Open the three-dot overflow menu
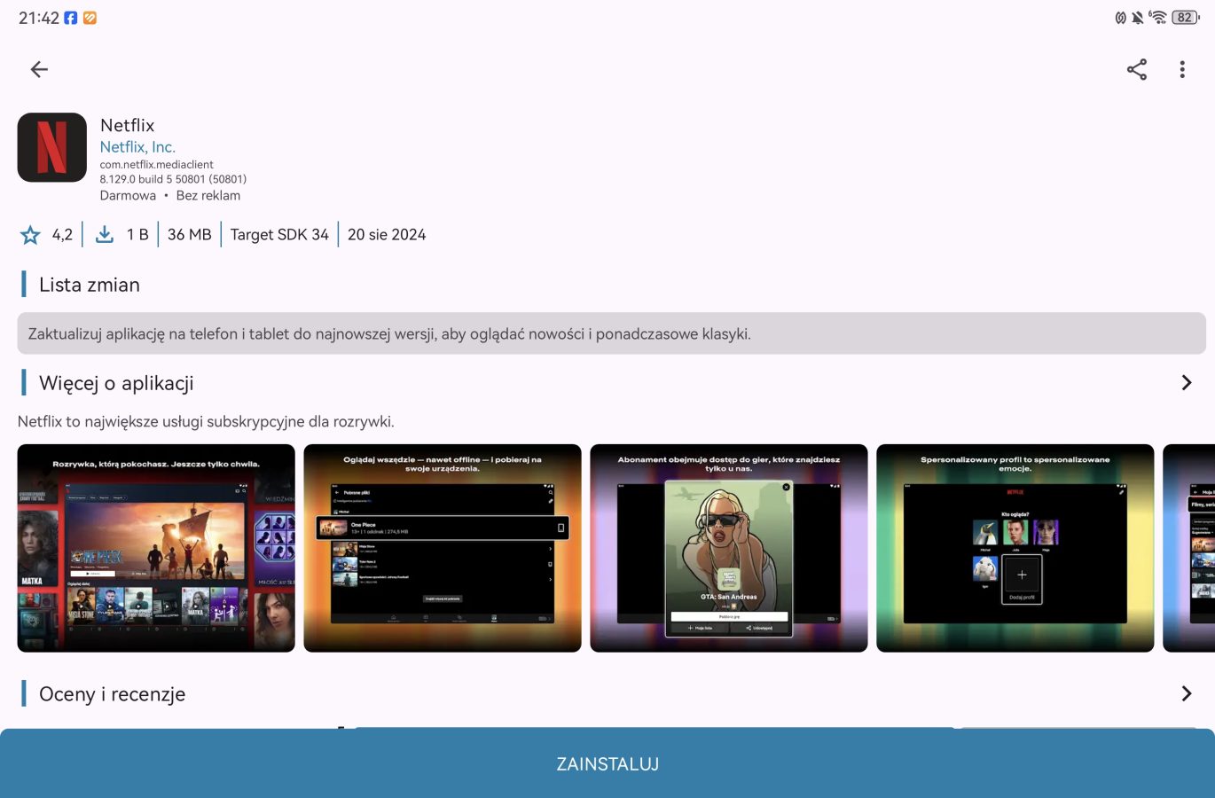 click(x=1182, y=69)
